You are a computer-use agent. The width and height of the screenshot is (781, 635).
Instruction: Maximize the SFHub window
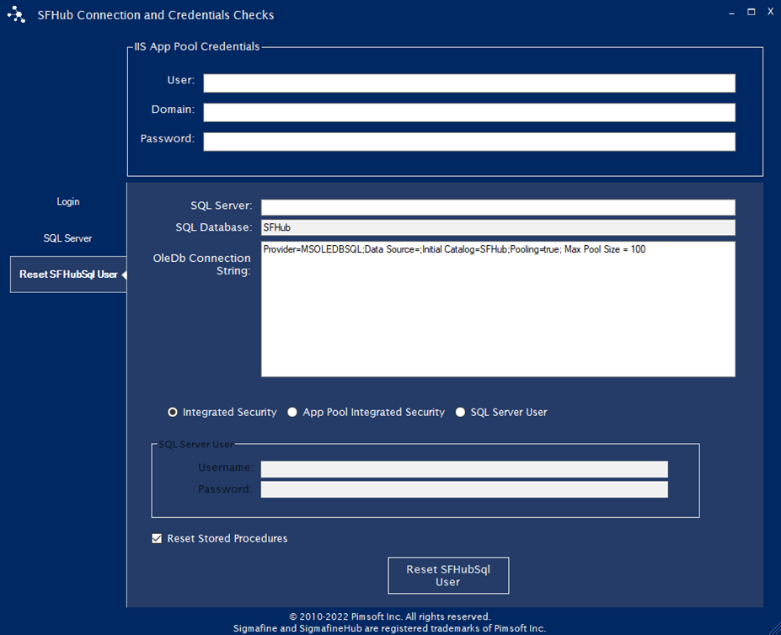pos(751,12)
